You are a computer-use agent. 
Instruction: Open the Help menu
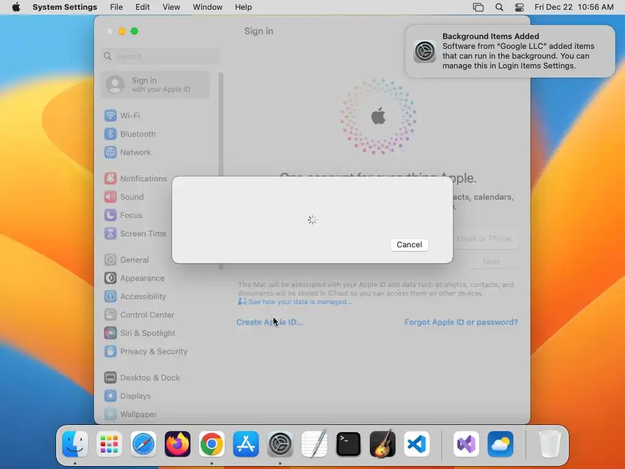(243, 7)
